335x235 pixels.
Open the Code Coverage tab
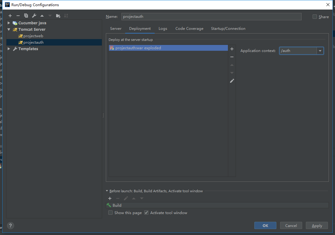click(189, 29)
